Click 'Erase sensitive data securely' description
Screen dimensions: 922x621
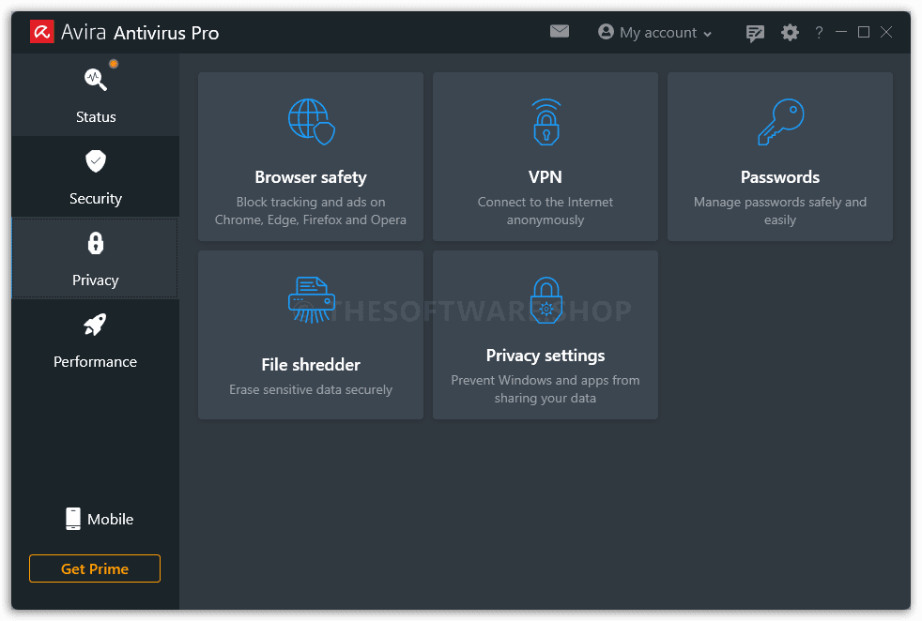click(311, 389)
